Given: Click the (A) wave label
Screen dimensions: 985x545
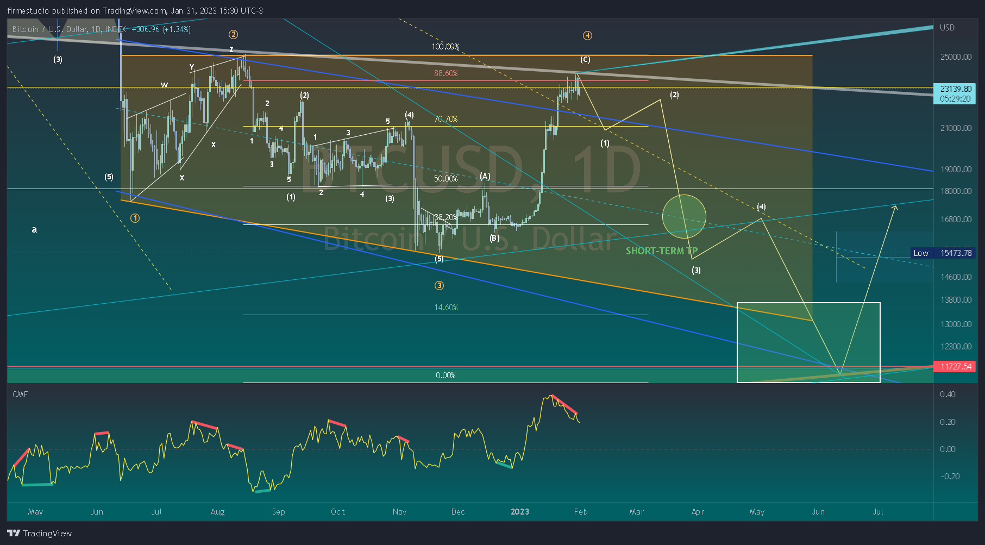Looking at the screenshot, I should point(485,177).
